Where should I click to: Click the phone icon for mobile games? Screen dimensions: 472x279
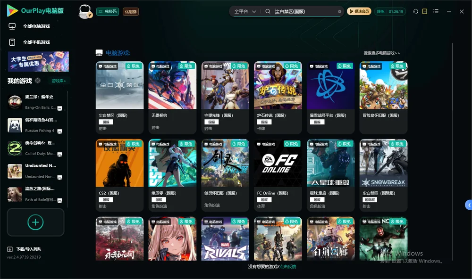(x=12, y=42)
